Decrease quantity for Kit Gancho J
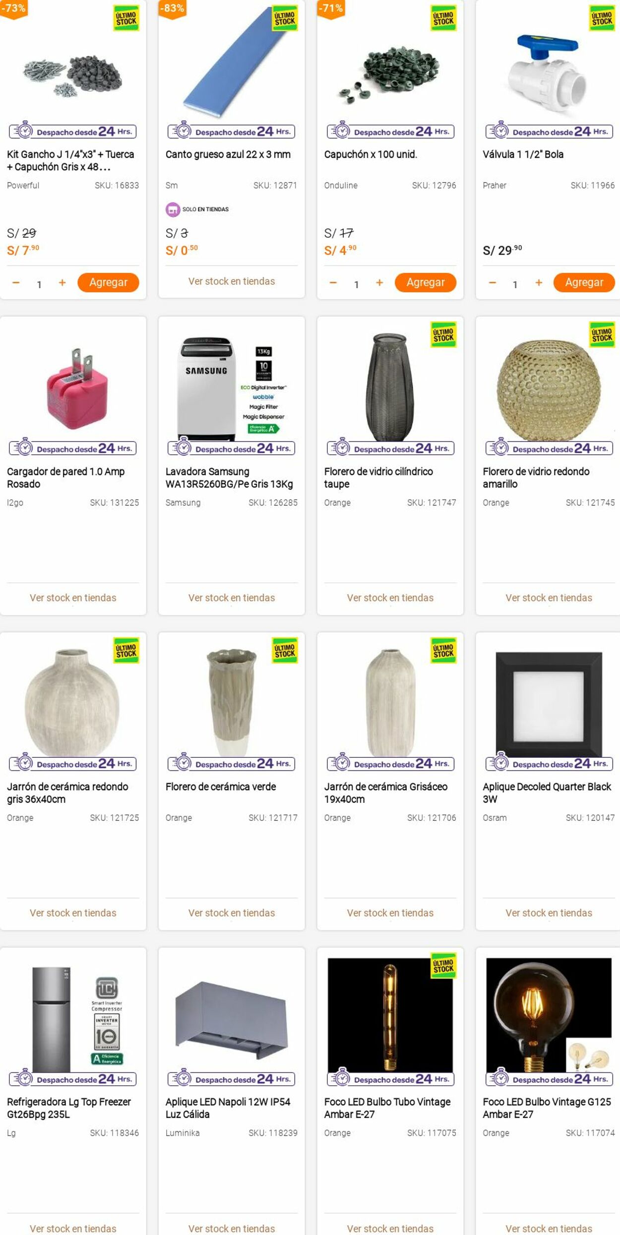 (16, 283)
